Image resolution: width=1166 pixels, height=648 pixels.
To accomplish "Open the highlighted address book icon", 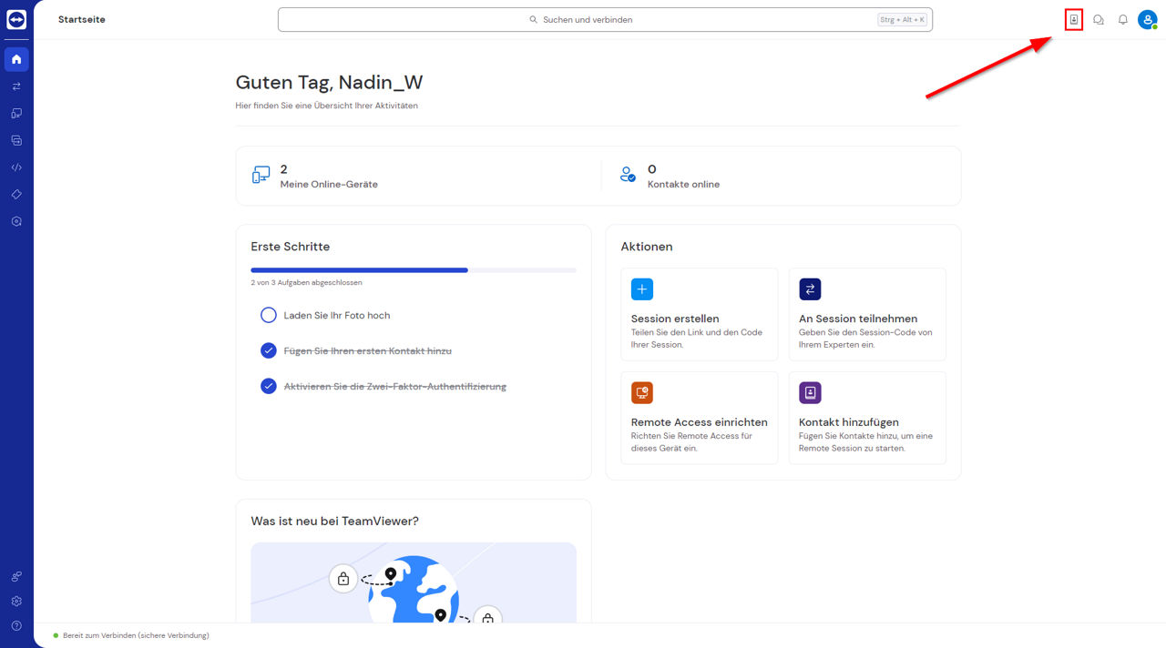I will pos(1074,19).
